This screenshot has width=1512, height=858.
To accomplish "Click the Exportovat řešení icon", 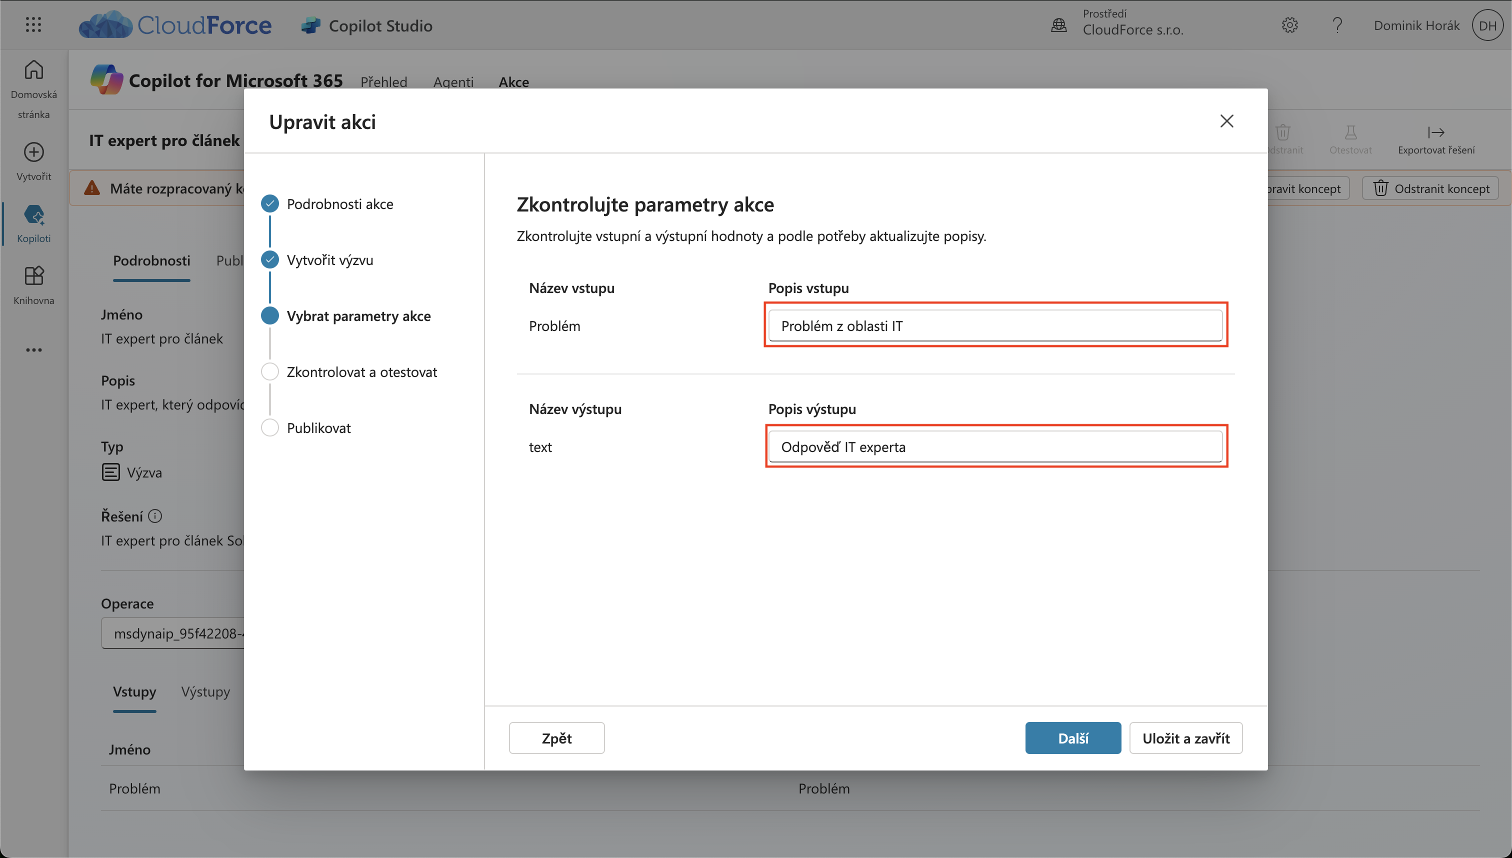I will pos(1436,132).
